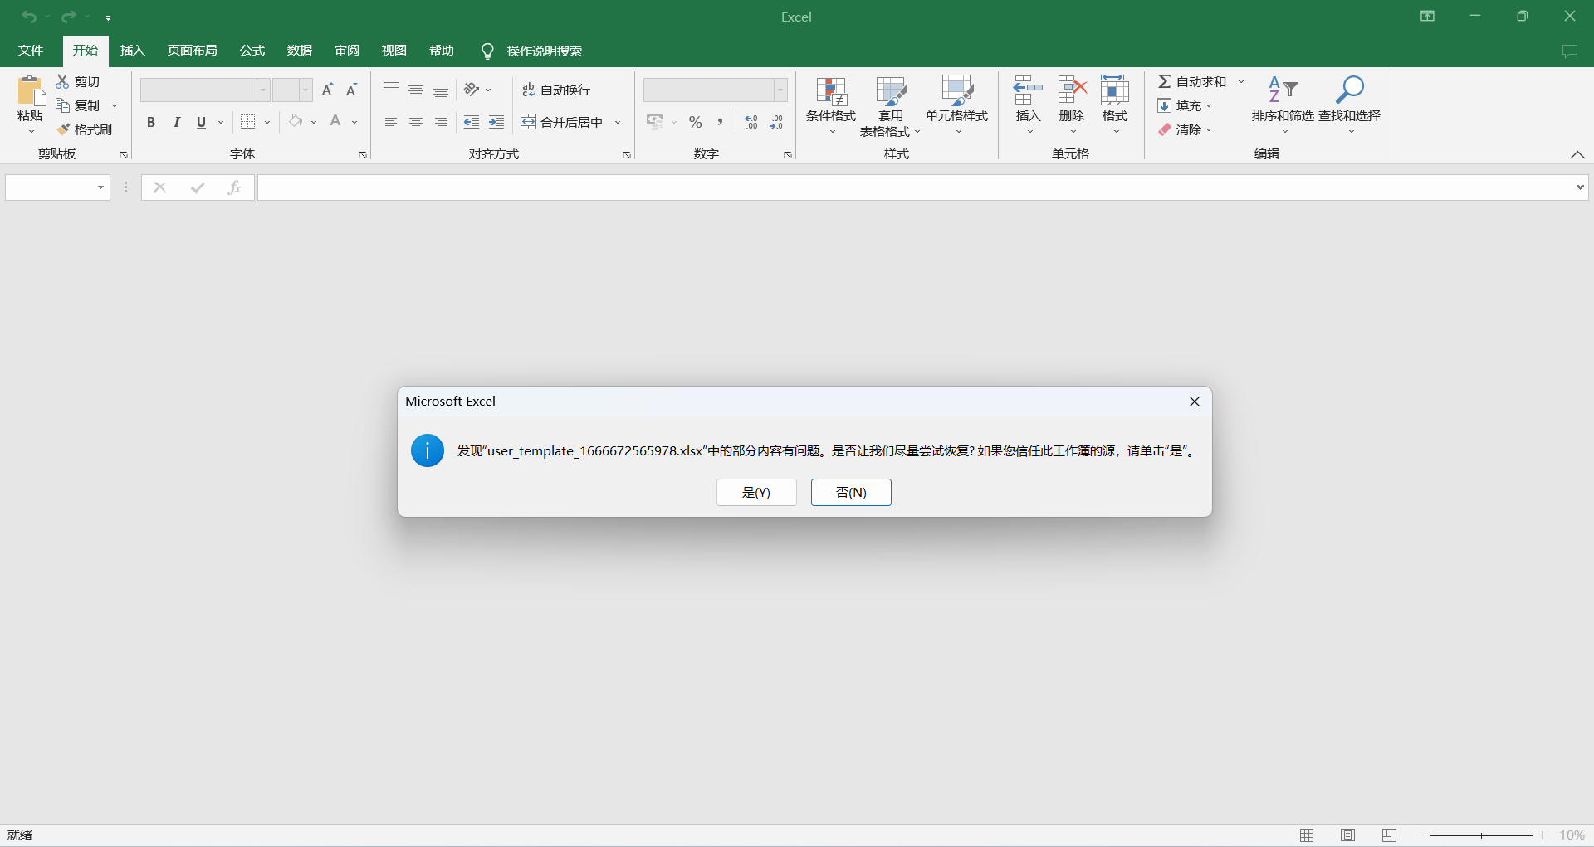Image resolution: width=1594 pixels, height=847 pixels.
Task: Switch to Page Layout view in status bar
Action: point(1348,835)
